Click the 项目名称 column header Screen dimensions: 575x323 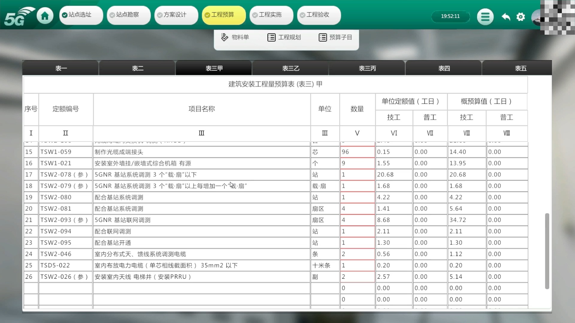point(202,109)
